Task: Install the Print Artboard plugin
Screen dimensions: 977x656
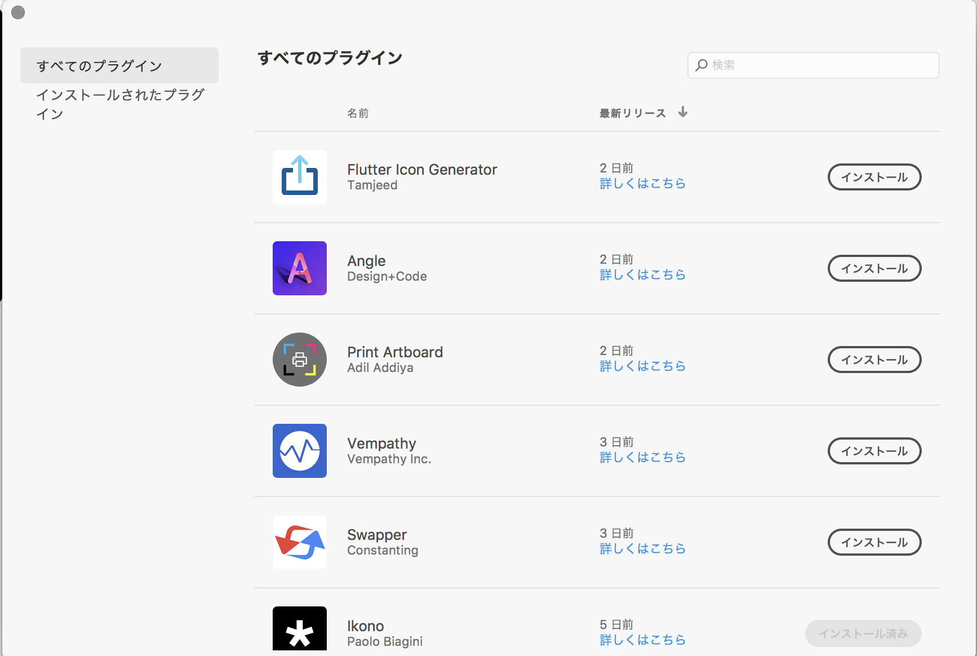Action: [x=874, y=360]
